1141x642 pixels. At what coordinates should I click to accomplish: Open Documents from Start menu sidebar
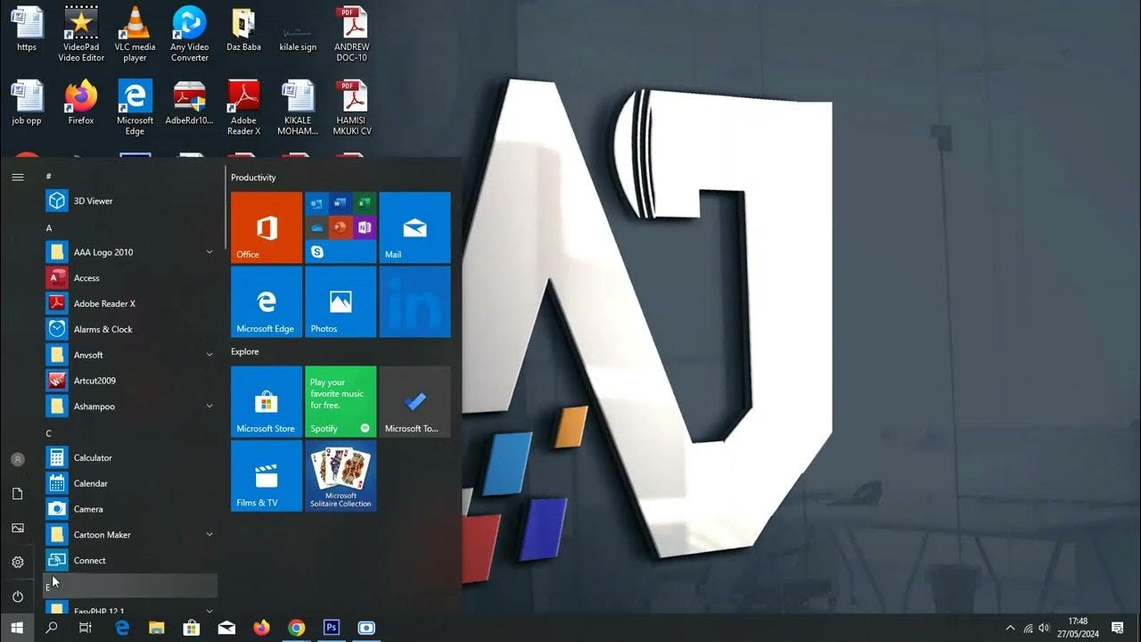tap(17, 494)
